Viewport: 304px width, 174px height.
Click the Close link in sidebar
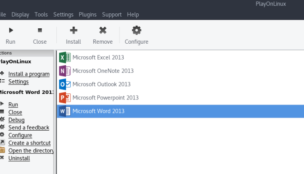coord(15,112)
